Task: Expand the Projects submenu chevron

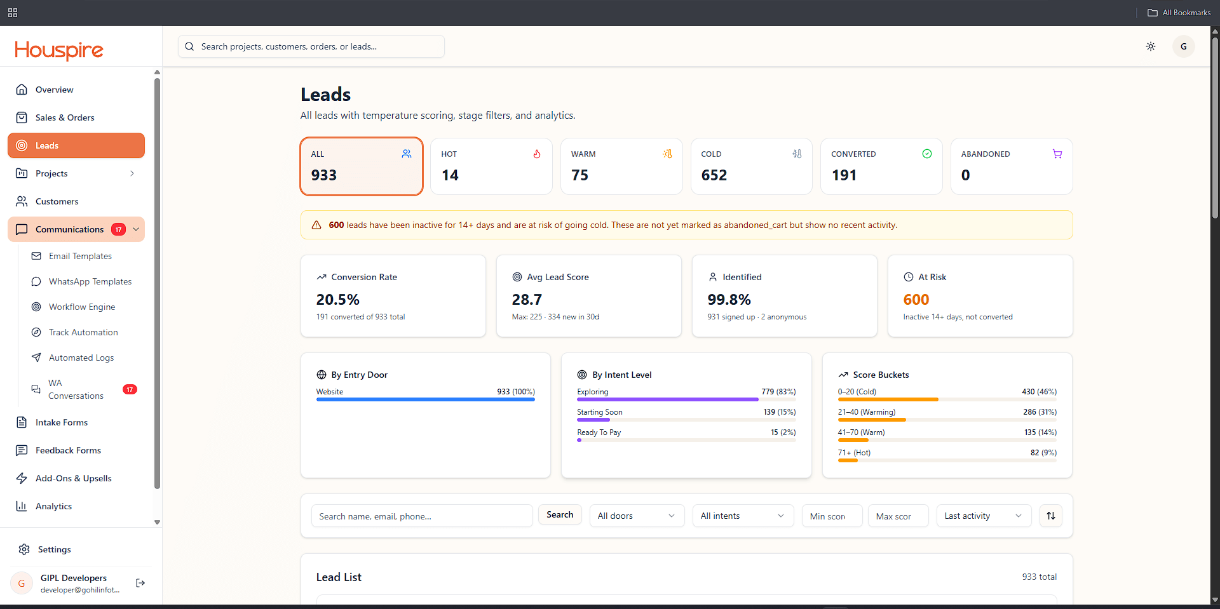Action: coord(132,173)
